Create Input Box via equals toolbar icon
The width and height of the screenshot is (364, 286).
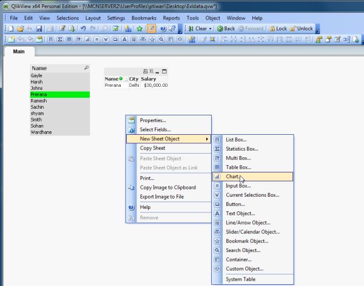click(x=97, y=39)
